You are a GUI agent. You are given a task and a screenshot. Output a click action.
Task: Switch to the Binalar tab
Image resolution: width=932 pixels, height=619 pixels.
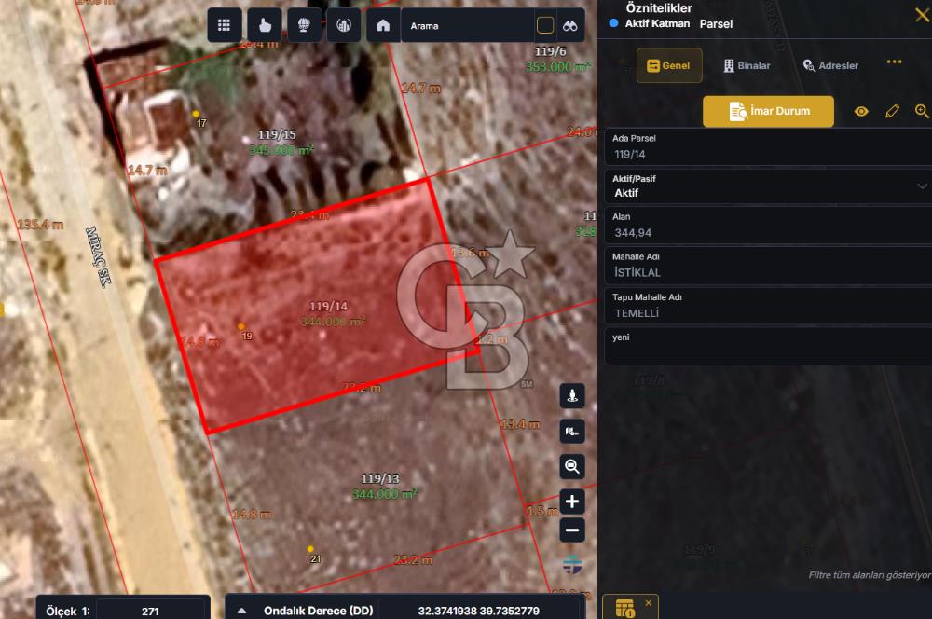coord(747,65)
